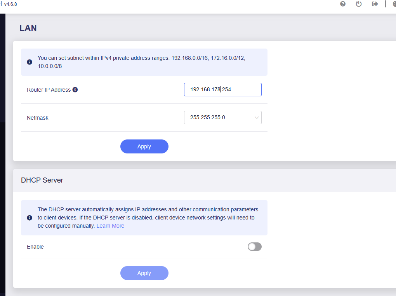
Task: Click the DHCP Server section header
Action: 42,180
